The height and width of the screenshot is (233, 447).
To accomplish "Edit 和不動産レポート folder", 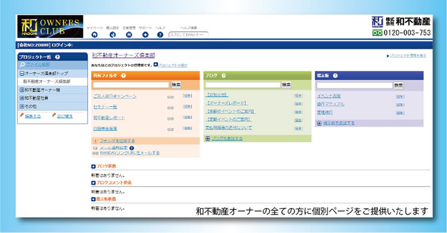I will [x=187, y=117].
